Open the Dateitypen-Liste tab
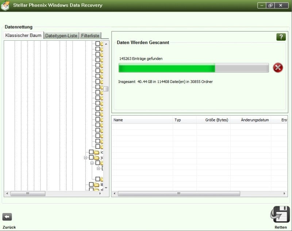 [61, 35]
